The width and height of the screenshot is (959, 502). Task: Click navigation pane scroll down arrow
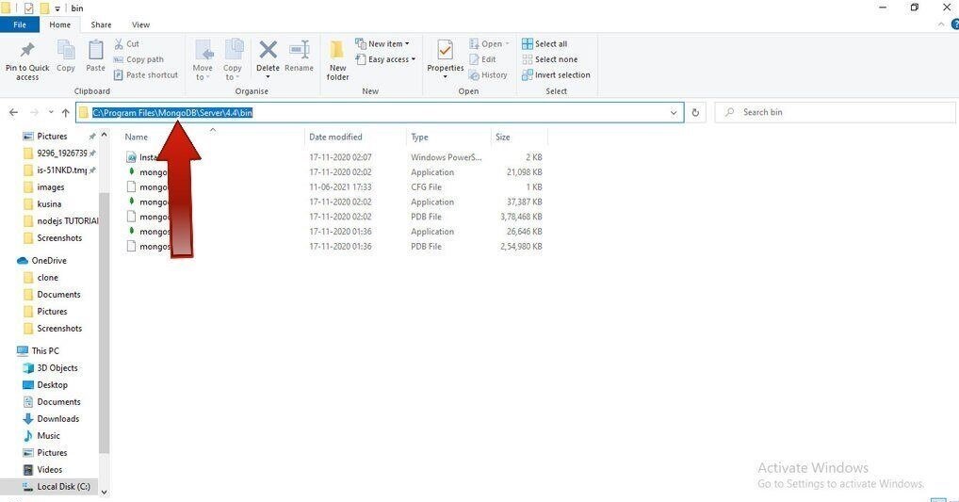tap(104, 492)
